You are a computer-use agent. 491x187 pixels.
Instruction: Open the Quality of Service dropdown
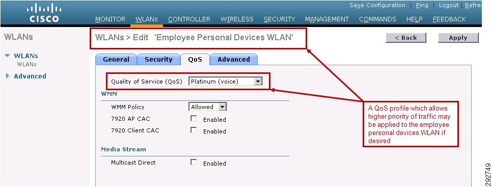tap(225, 82)
